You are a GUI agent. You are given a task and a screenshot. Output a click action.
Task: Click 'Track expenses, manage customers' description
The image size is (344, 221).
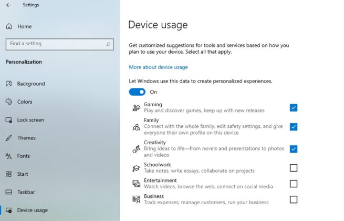[x=206, y=202]
